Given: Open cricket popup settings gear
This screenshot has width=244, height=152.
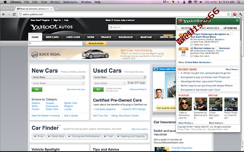Looking at the screenshot, I should pyautogui.click(x=237, y=21).
